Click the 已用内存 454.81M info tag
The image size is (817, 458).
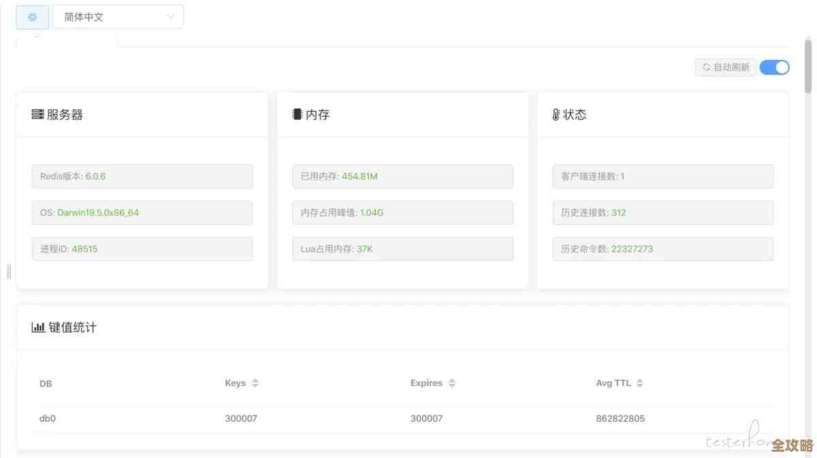click(x=402, y=176)
